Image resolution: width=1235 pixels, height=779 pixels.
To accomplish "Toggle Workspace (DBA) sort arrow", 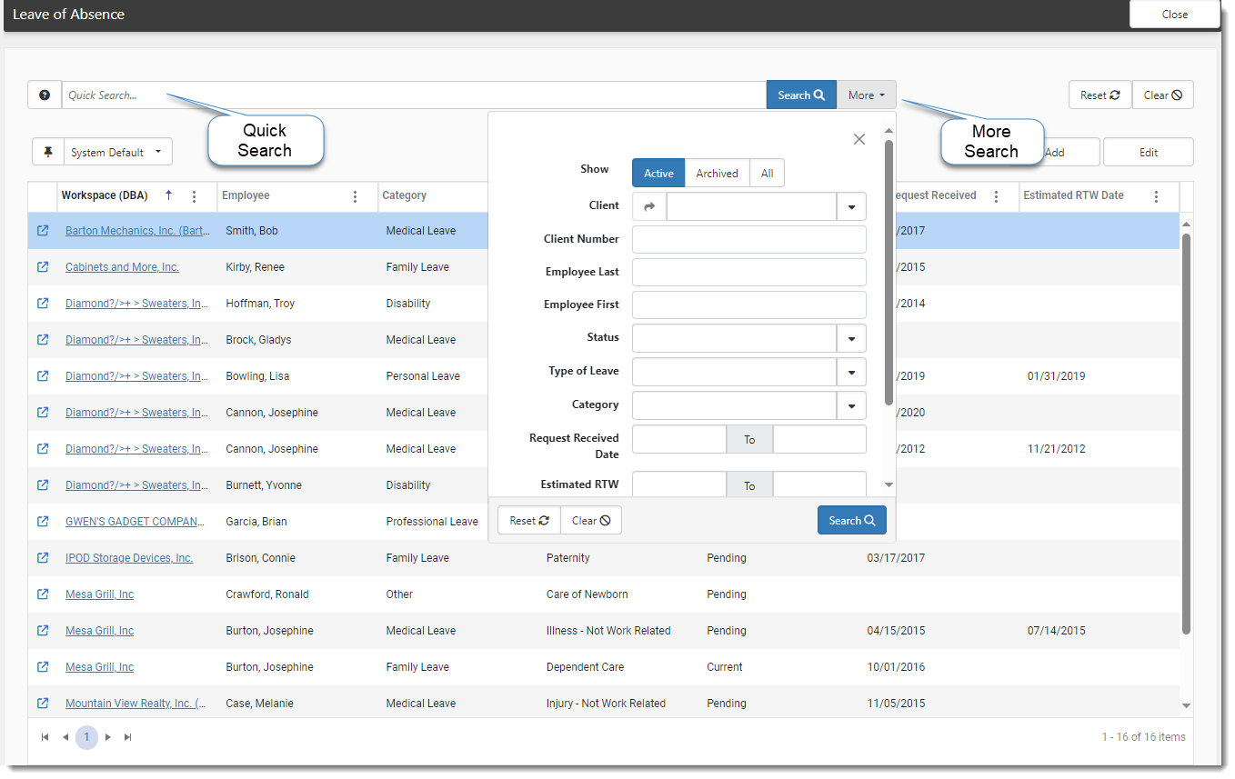I will click(168, 195).
